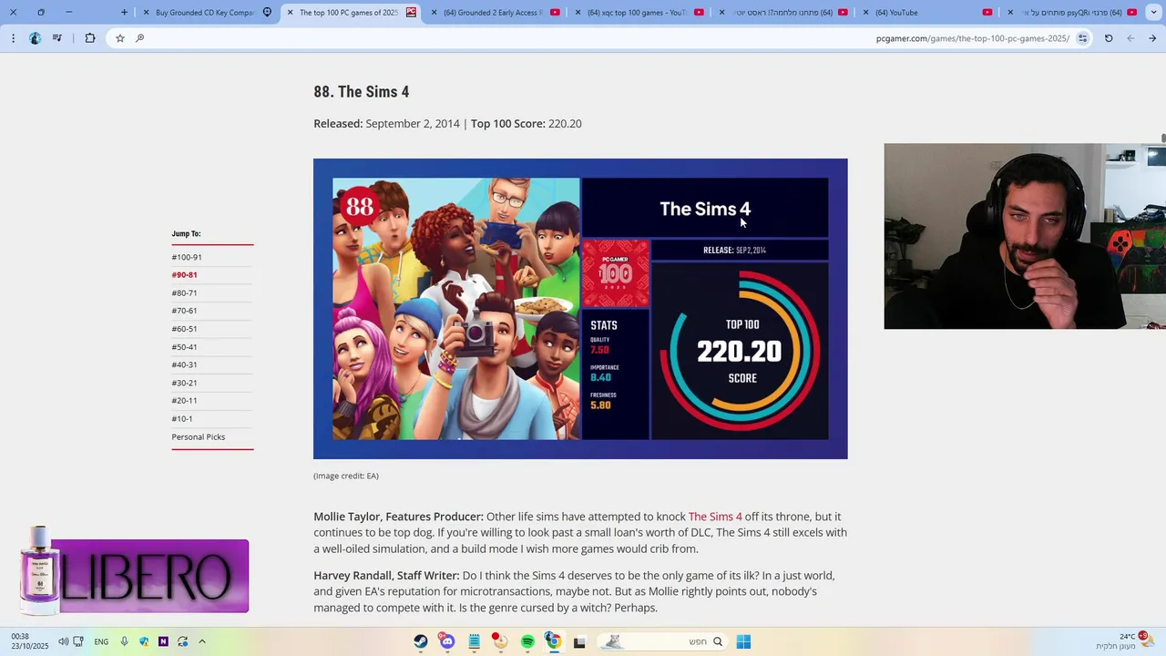The image size is (1166, 656).
Task: Click the Chrome taskbar icon
Action: click(x=553, y=641)
